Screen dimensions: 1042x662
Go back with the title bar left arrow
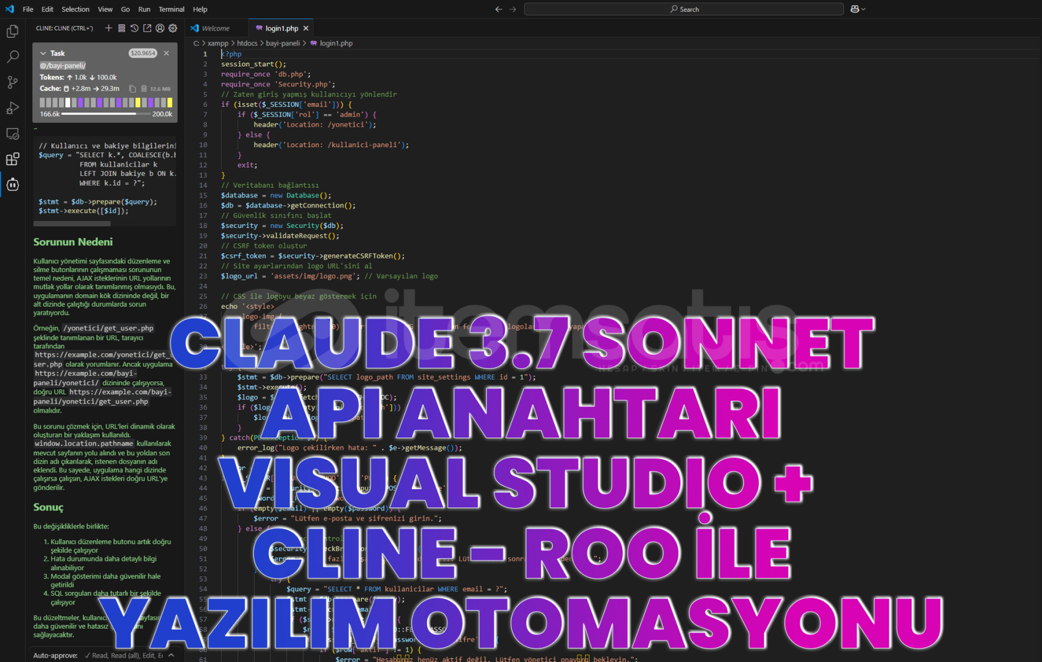pyautogui.click(x=498, y=9)
